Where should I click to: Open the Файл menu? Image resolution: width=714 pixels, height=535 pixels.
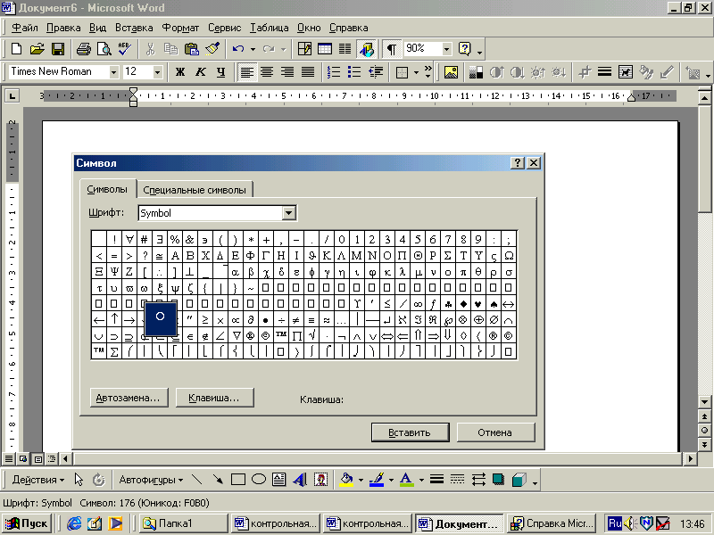click(25, 28)
